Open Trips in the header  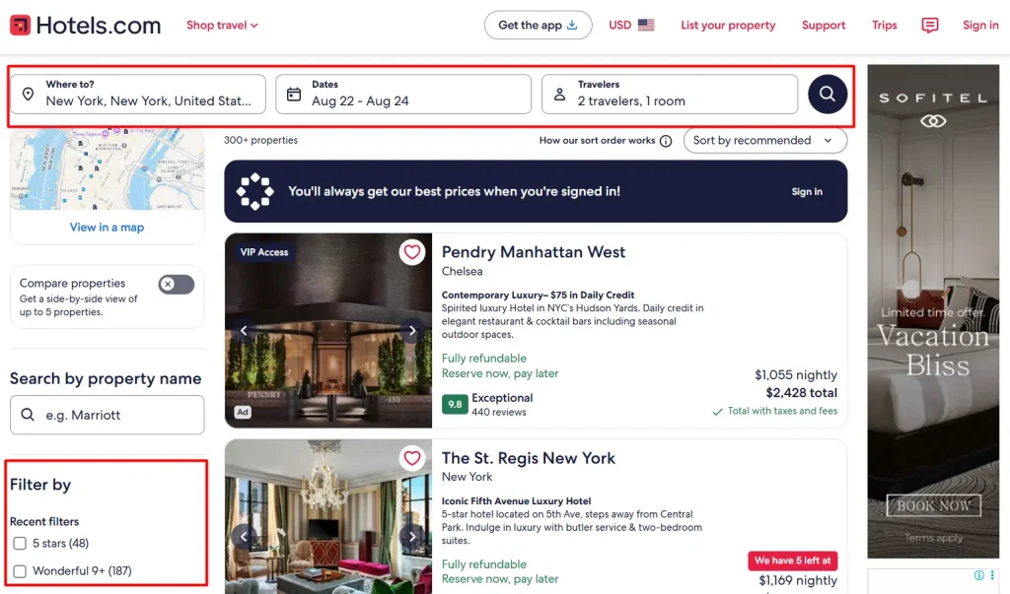[885, 25]
